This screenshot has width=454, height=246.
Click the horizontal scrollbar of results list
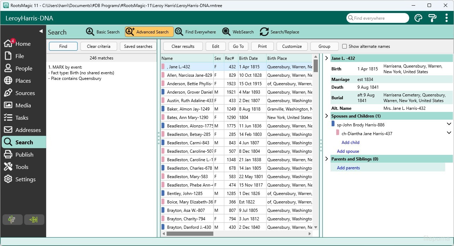[190, 234]
